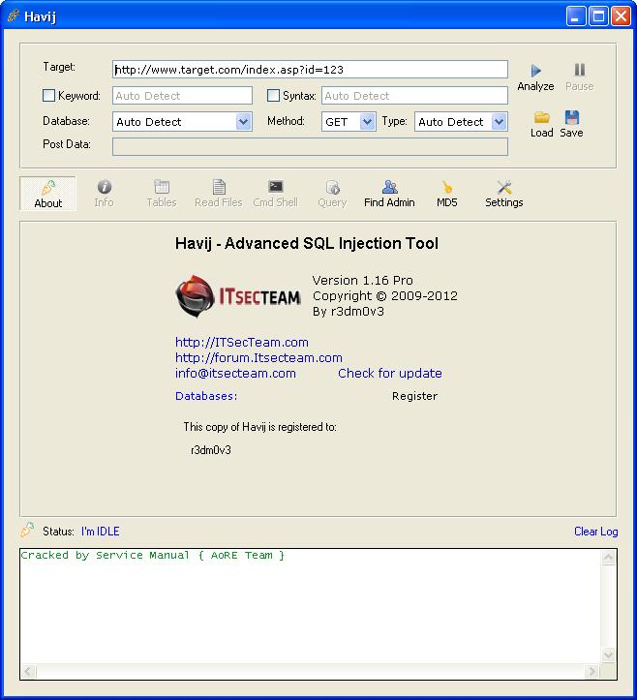Viewport: 637px width, 700px height.
Task: Click the Databases: link
Action: tap(206, 396)
